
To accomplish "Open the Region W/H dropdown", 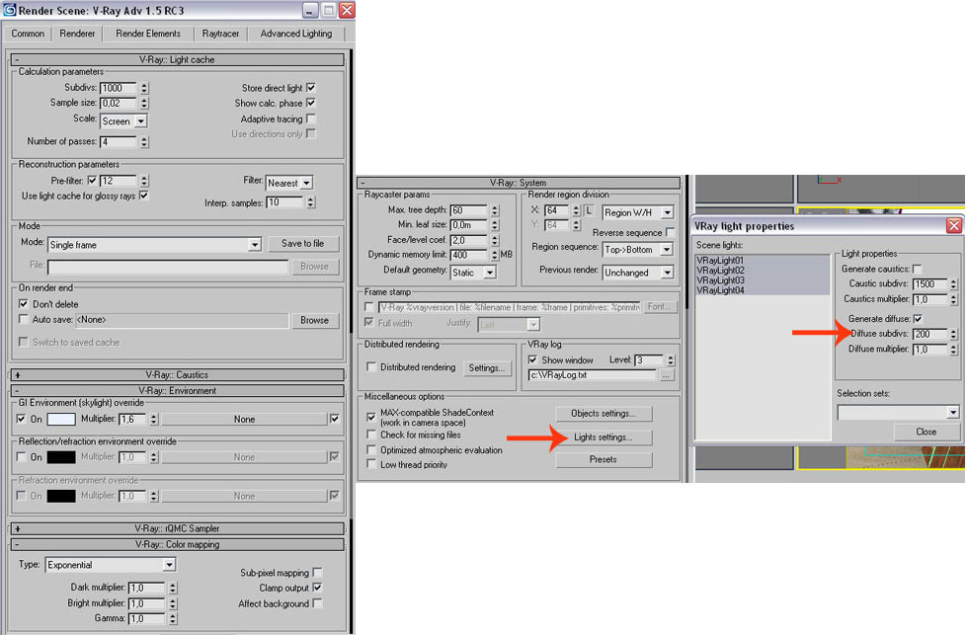I will [638, 212].
